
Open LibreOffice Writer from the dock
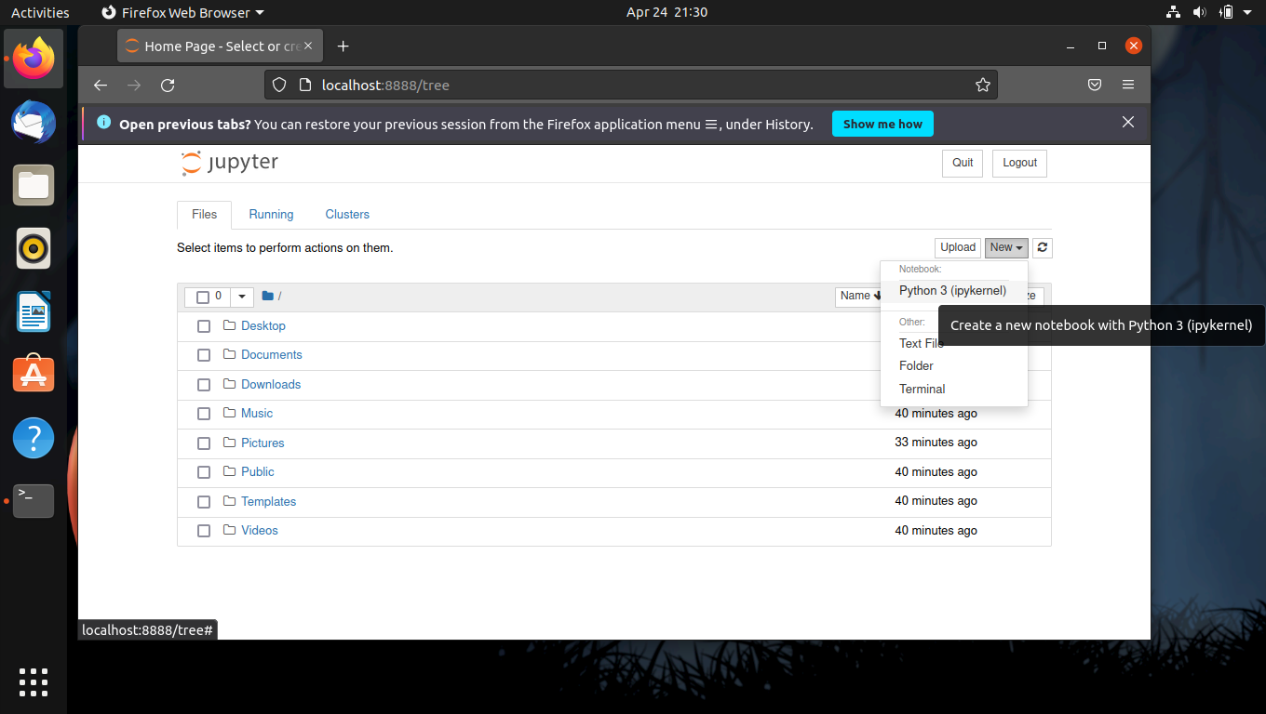(x=34, y=311)
